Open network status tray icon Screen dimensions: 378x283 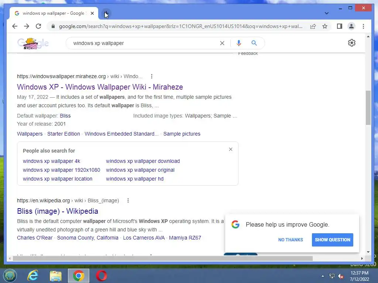click(332, 276)
